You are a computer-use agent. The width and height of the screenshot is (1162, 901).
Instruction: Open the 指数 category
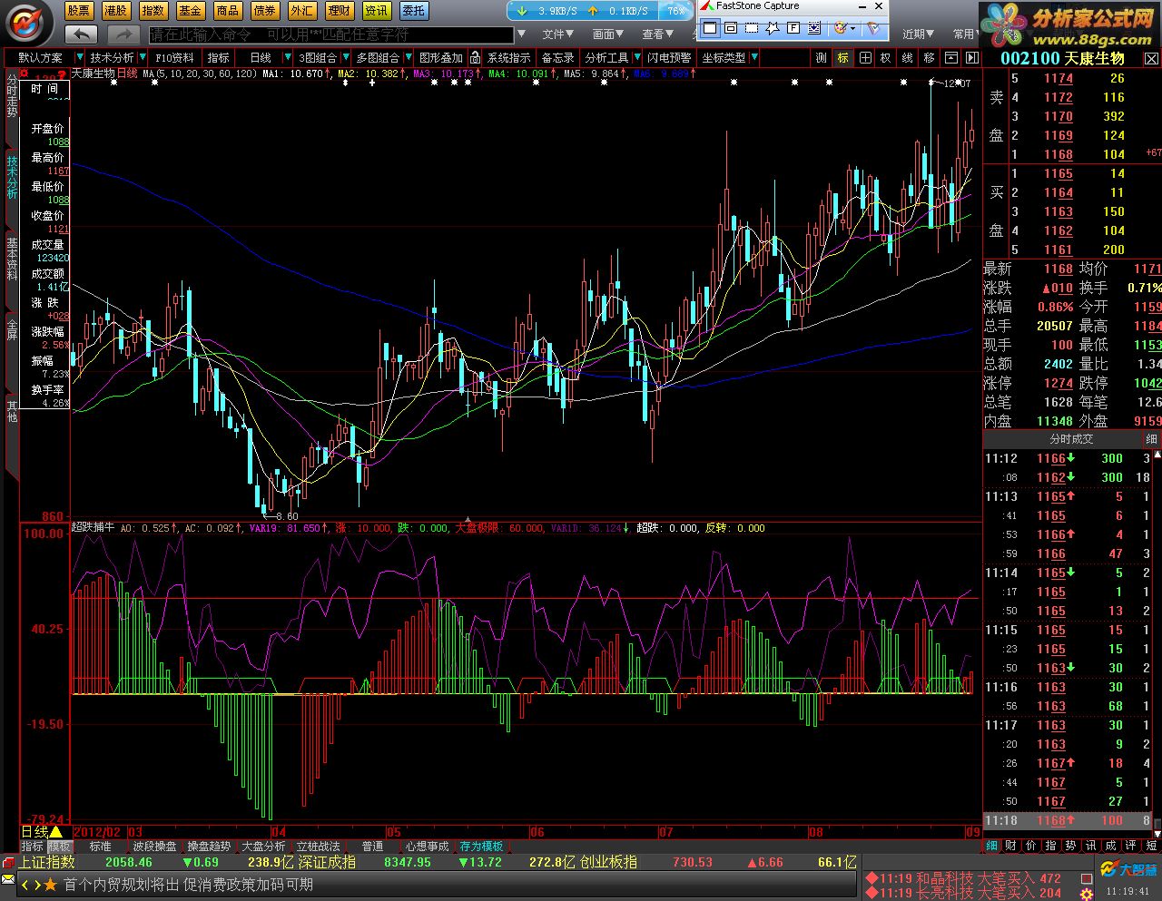coord(153,11)
